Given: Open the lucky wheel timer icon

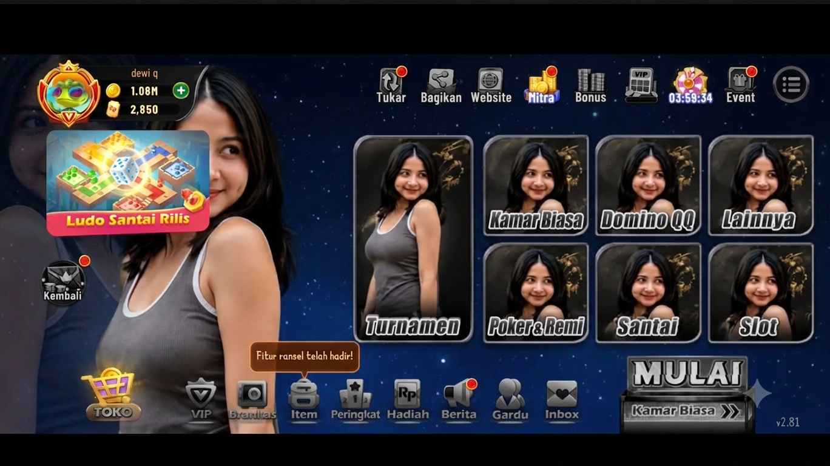Looking at the screenshot, I should [x=690, y=86].
